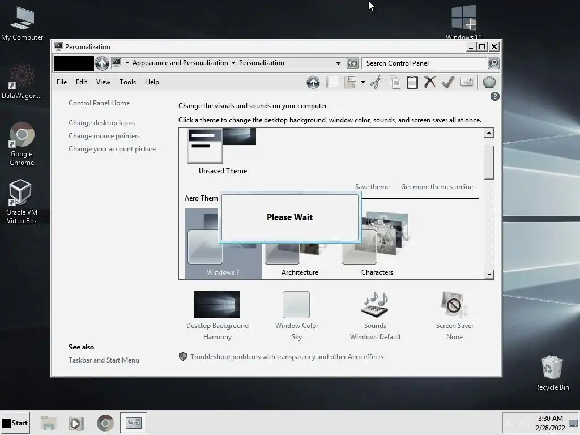Click the search magnifier icon

(x=493, y=63)
